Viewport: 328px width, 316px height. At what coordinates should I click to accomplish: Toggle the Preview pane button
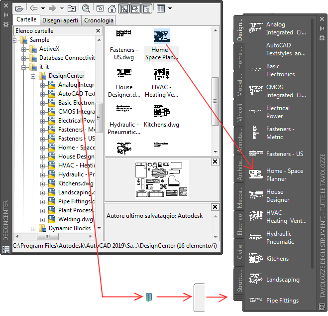pyautogui.click(x=135, y=9)
